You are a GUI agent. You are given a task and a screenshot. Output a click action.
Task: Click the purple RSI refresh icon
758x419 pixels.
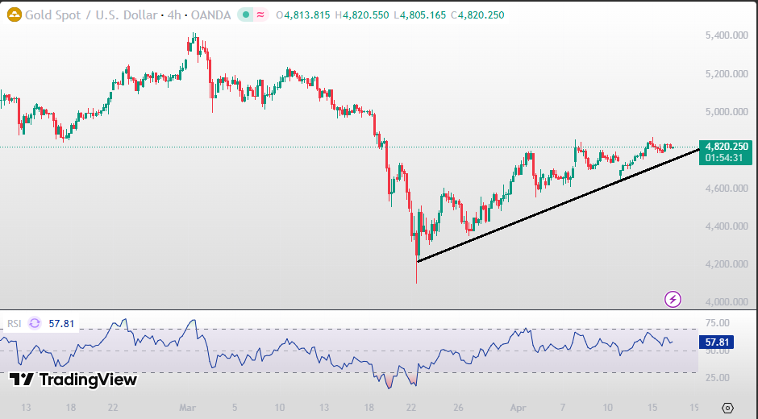coord(35,323)
